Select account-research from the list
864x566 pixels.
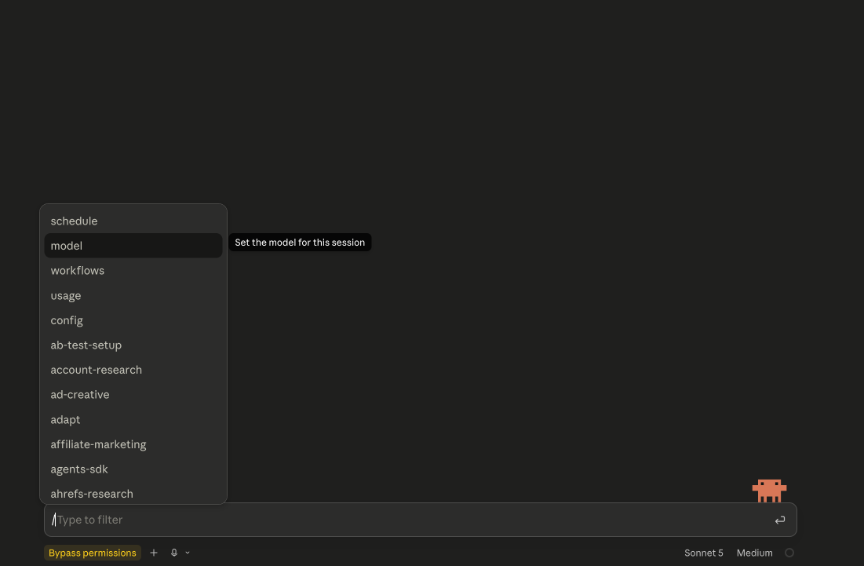click(x=133, y=370)
